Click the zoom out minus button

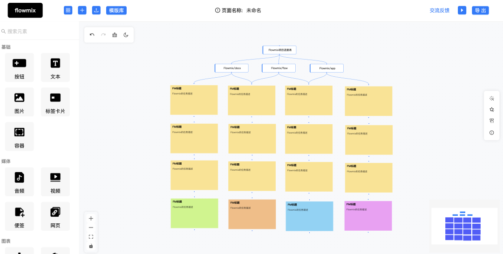pyautogui.click(x=91, y=227)
